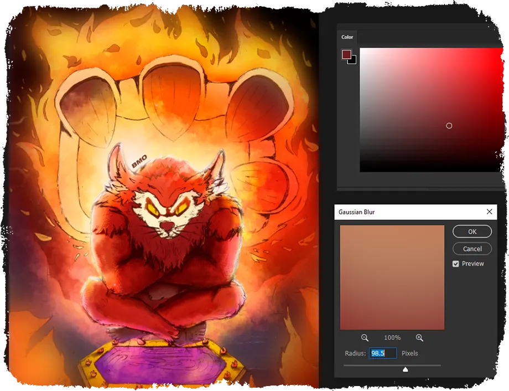509x391 pixels.
Task: Toggle the Preview checkbox
Action: (456, 264)
